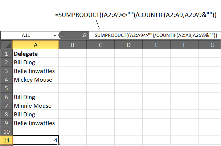Screen dimensions: 221x146
Task: Click the fill handle of cell A11
Action: (x=59, y=144)
